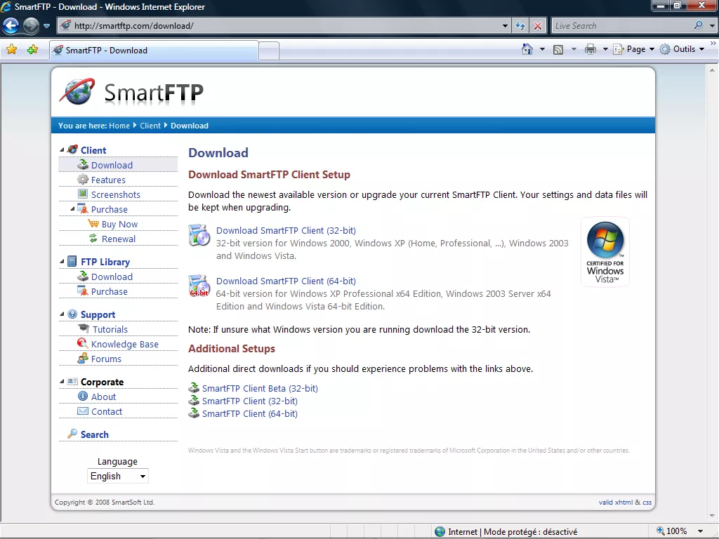This screenshot has height=539, width=719.
Task: Click the Contact envelope icon
Action: [x=83, y=411]
